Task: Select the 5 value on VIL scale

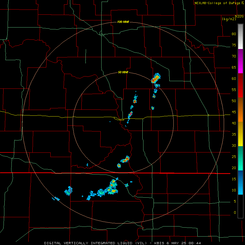Action: click(235, 201)
